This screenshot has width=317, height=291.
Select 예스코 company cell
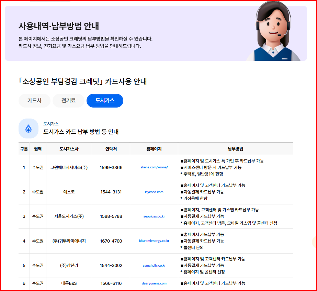pyautogui.click(x=69, y=192)
